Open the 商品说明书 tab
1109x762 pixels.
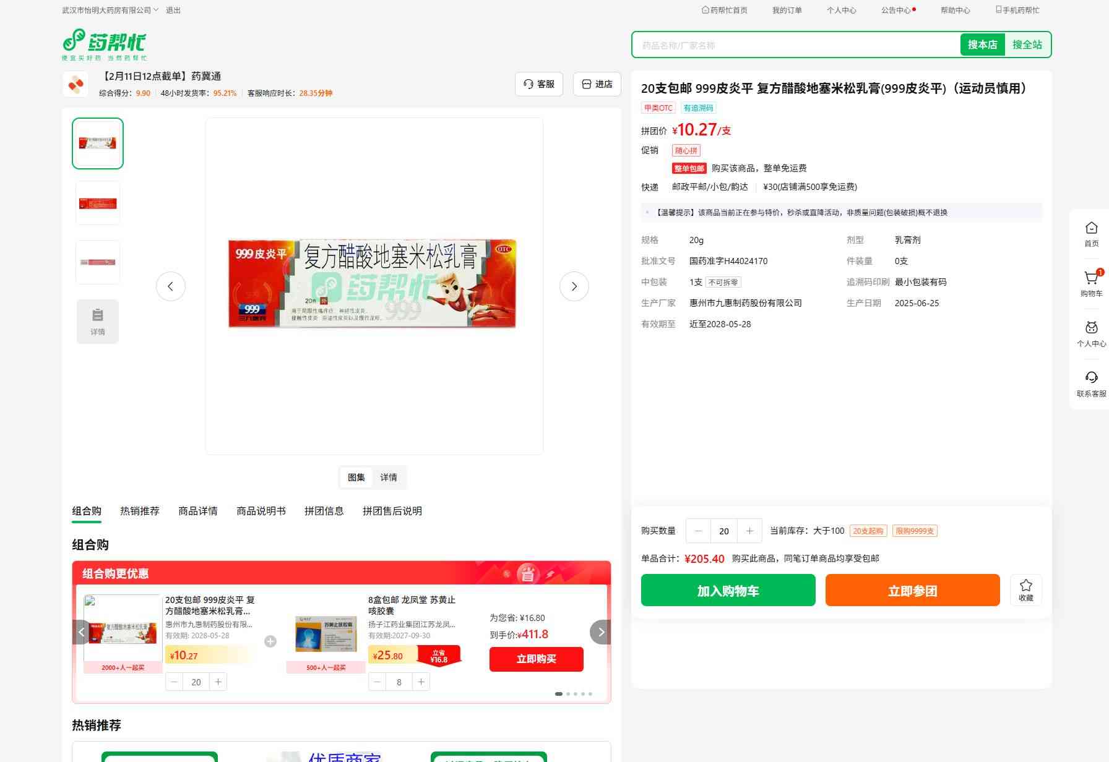[261, 511]
